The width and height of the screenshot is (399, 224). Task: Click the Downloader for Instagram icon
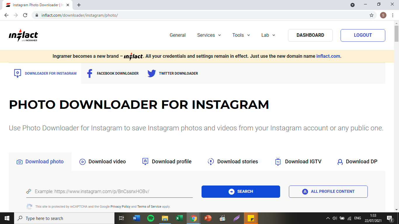[18, 73]
